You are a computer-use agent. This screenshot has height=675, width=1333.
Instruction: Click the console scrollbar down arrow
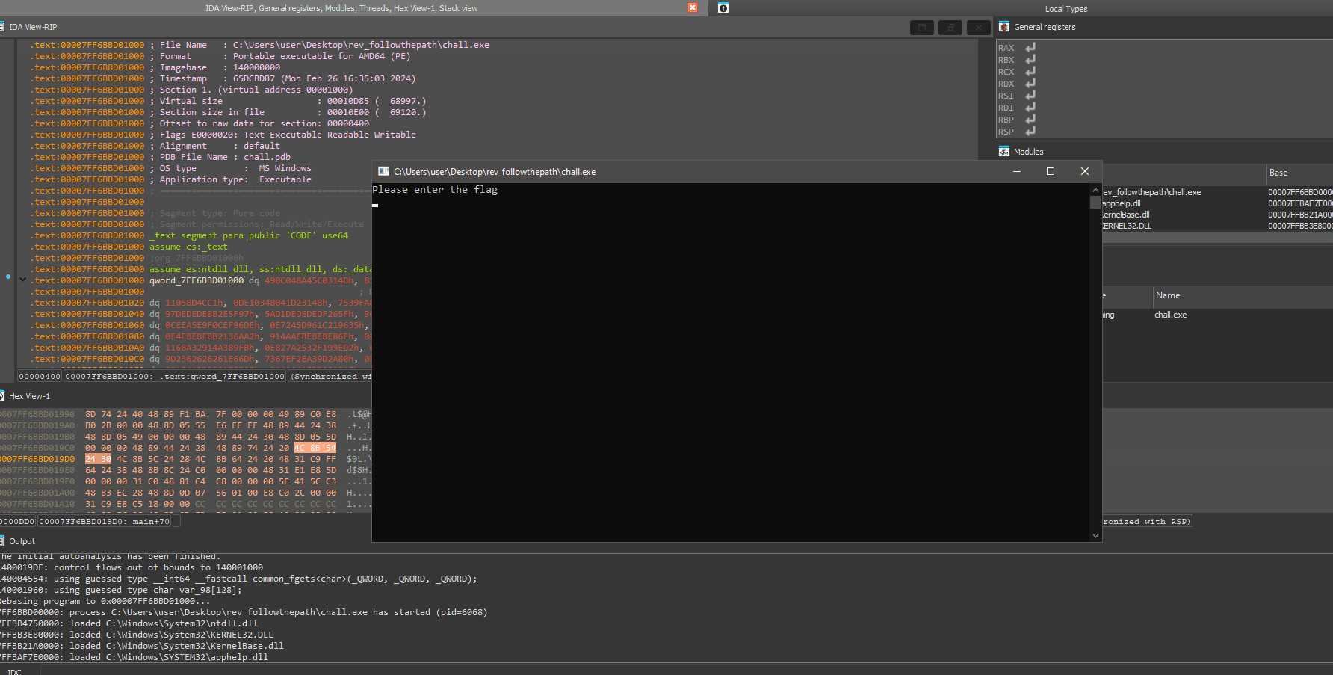(x=1095, y=535)
